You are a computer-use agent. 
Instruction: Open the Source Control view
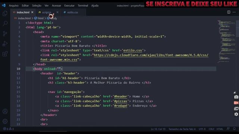[5, 33]
